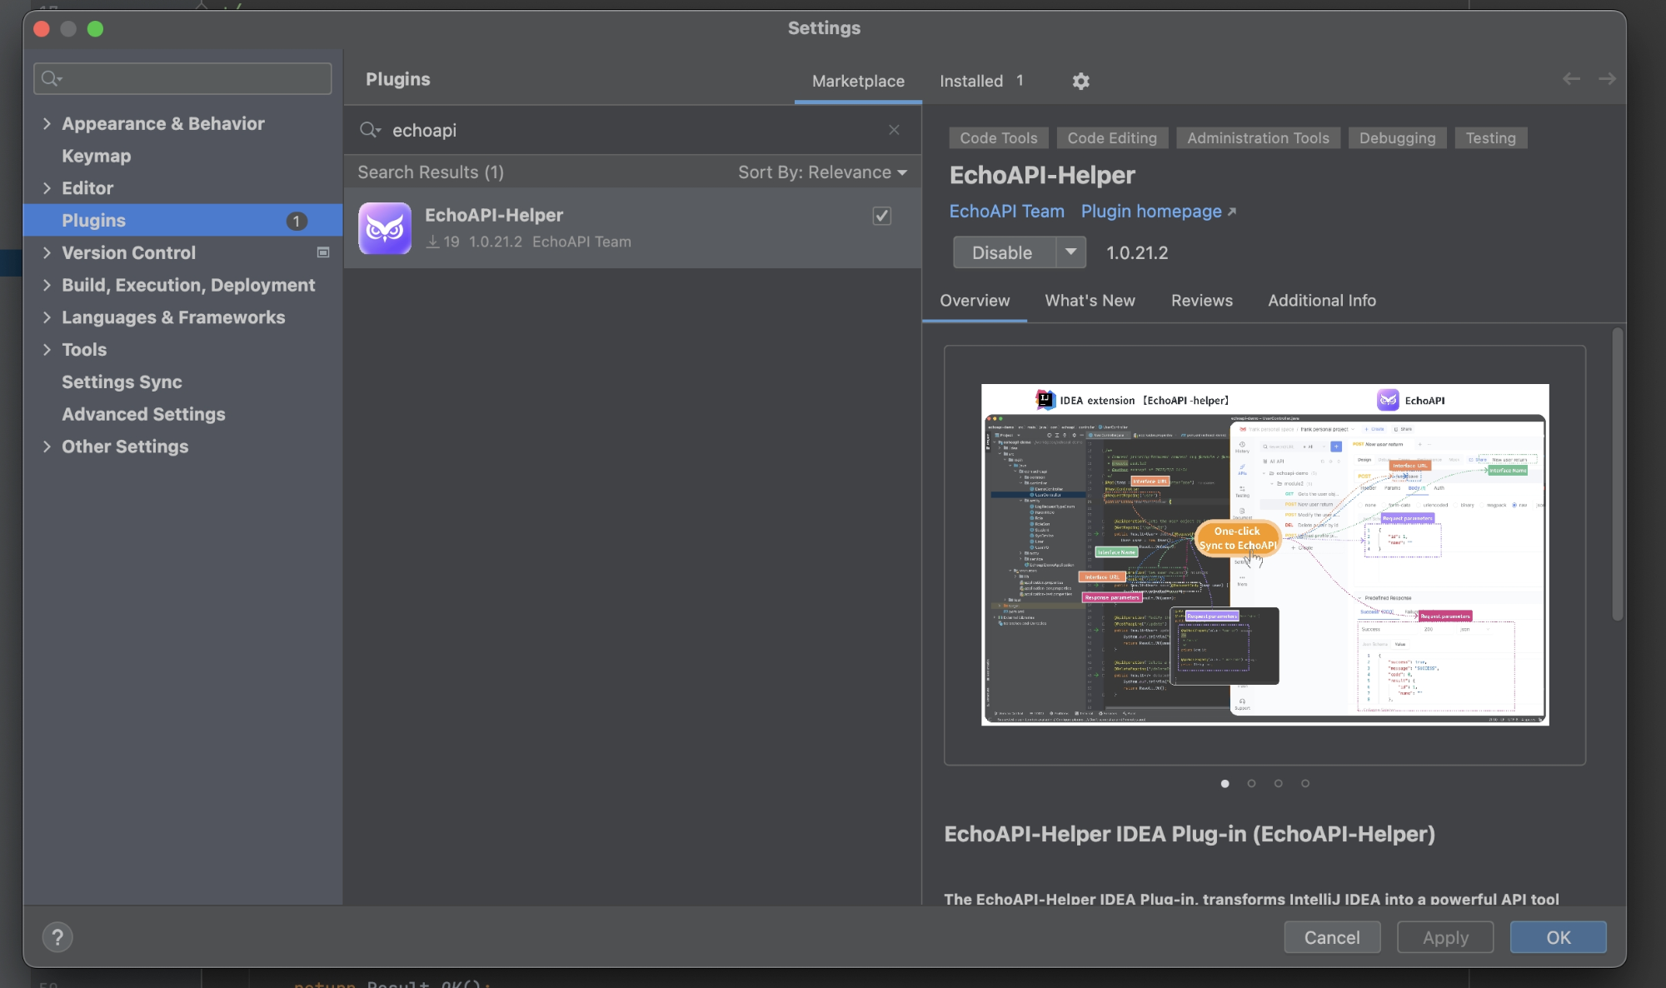Image resolution: width=1666 pixels, height=988 pixels.
Task: Click the 1.0.21.2 version beside Disable
Action: pos(1136,252)
